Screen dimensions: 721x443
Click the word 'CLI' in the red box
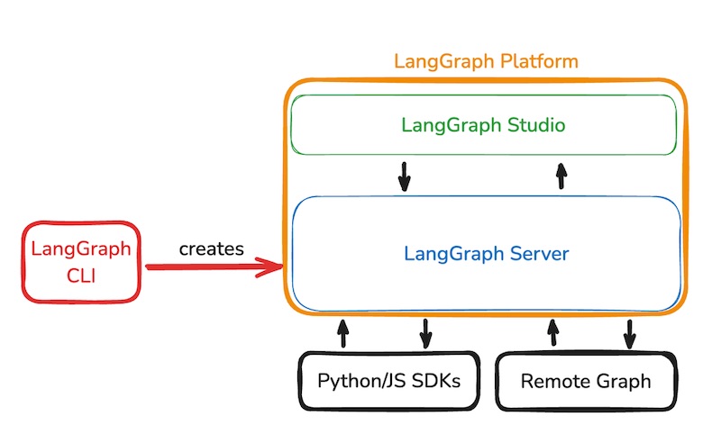[81, 274]
